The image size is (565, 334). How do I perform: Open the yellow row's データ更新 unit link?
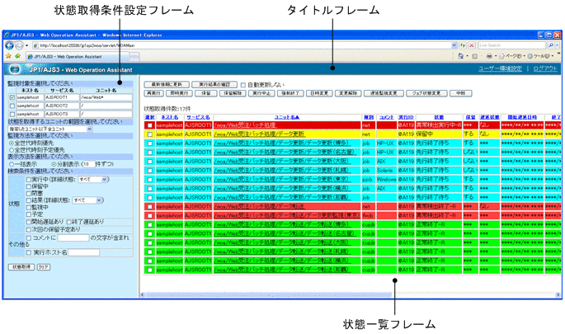(x=260, y=134)
